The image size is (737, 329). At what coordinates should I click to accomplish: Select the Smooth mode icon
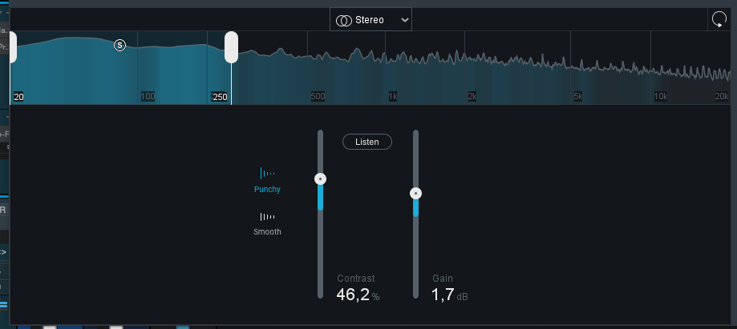click(x=267, y=217)
